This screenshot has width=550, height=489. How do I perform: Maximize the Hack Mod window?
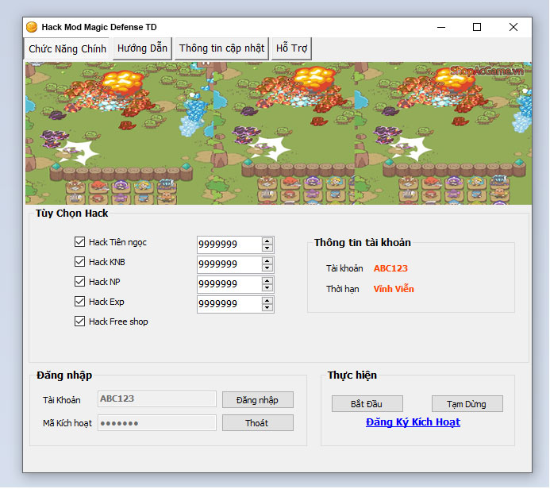[x=477, y=27]
